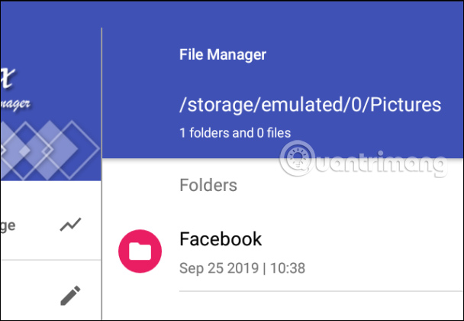Screen dimensions: 464x321
Task: Click the "1 folders and 0 files" summary
Action: click(x=235, y=133)
